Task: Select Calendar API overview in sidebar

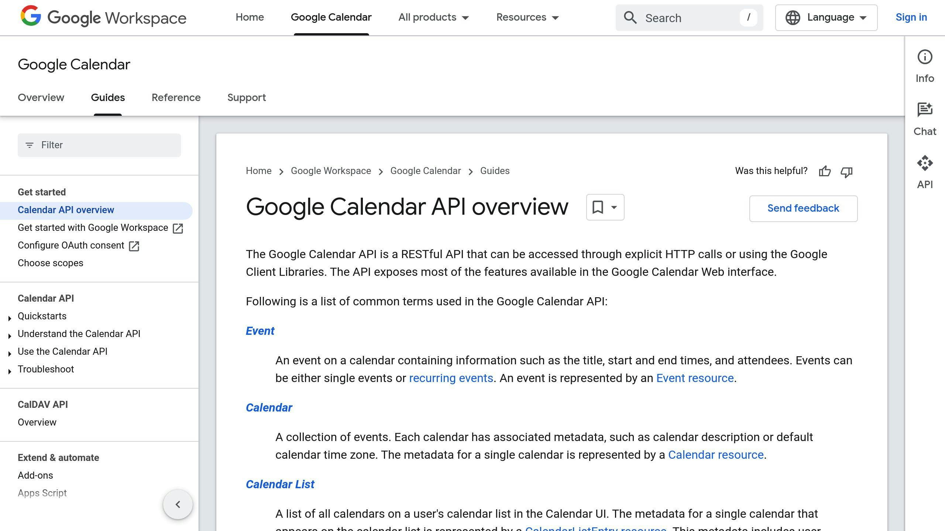Action: coord(96,210)
